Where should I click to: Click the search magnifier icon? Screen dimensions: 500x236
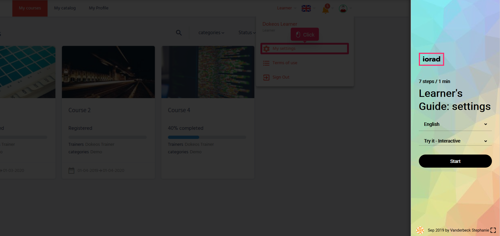pyautogui.click(x=179, y=33)
